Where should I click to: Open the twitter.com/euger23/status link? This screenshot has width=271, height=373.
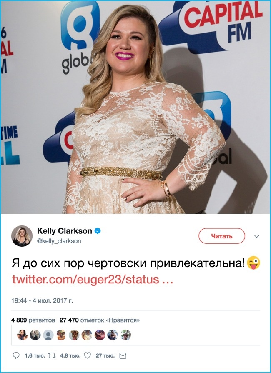pyautogui.click(x=92, y=280)
